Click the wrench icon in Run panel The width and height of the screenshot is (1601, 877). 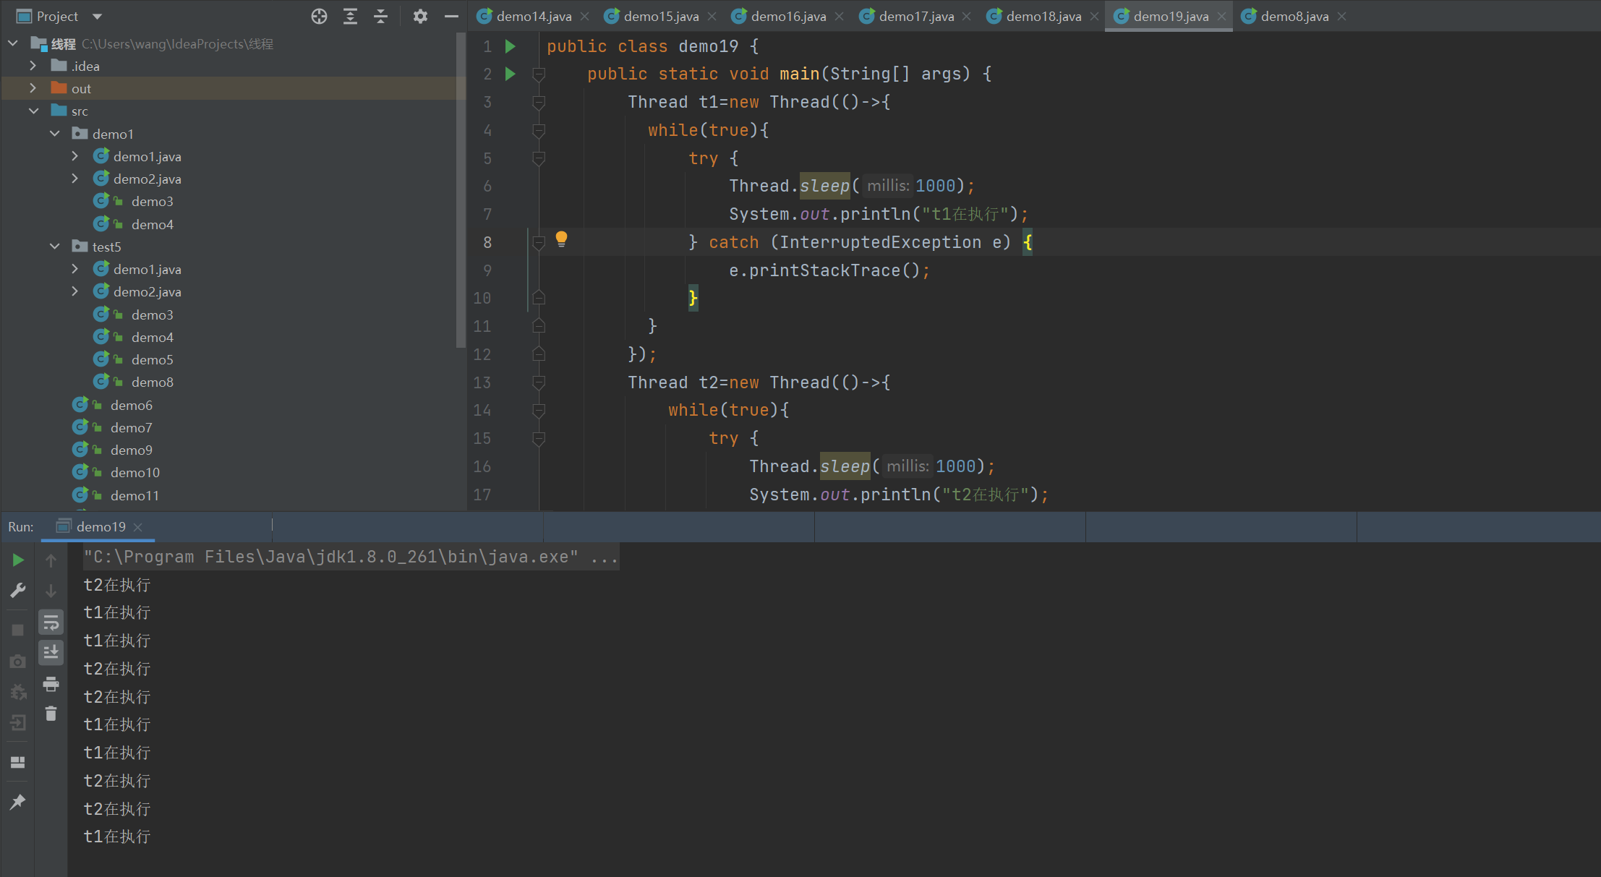pos(18,591)
